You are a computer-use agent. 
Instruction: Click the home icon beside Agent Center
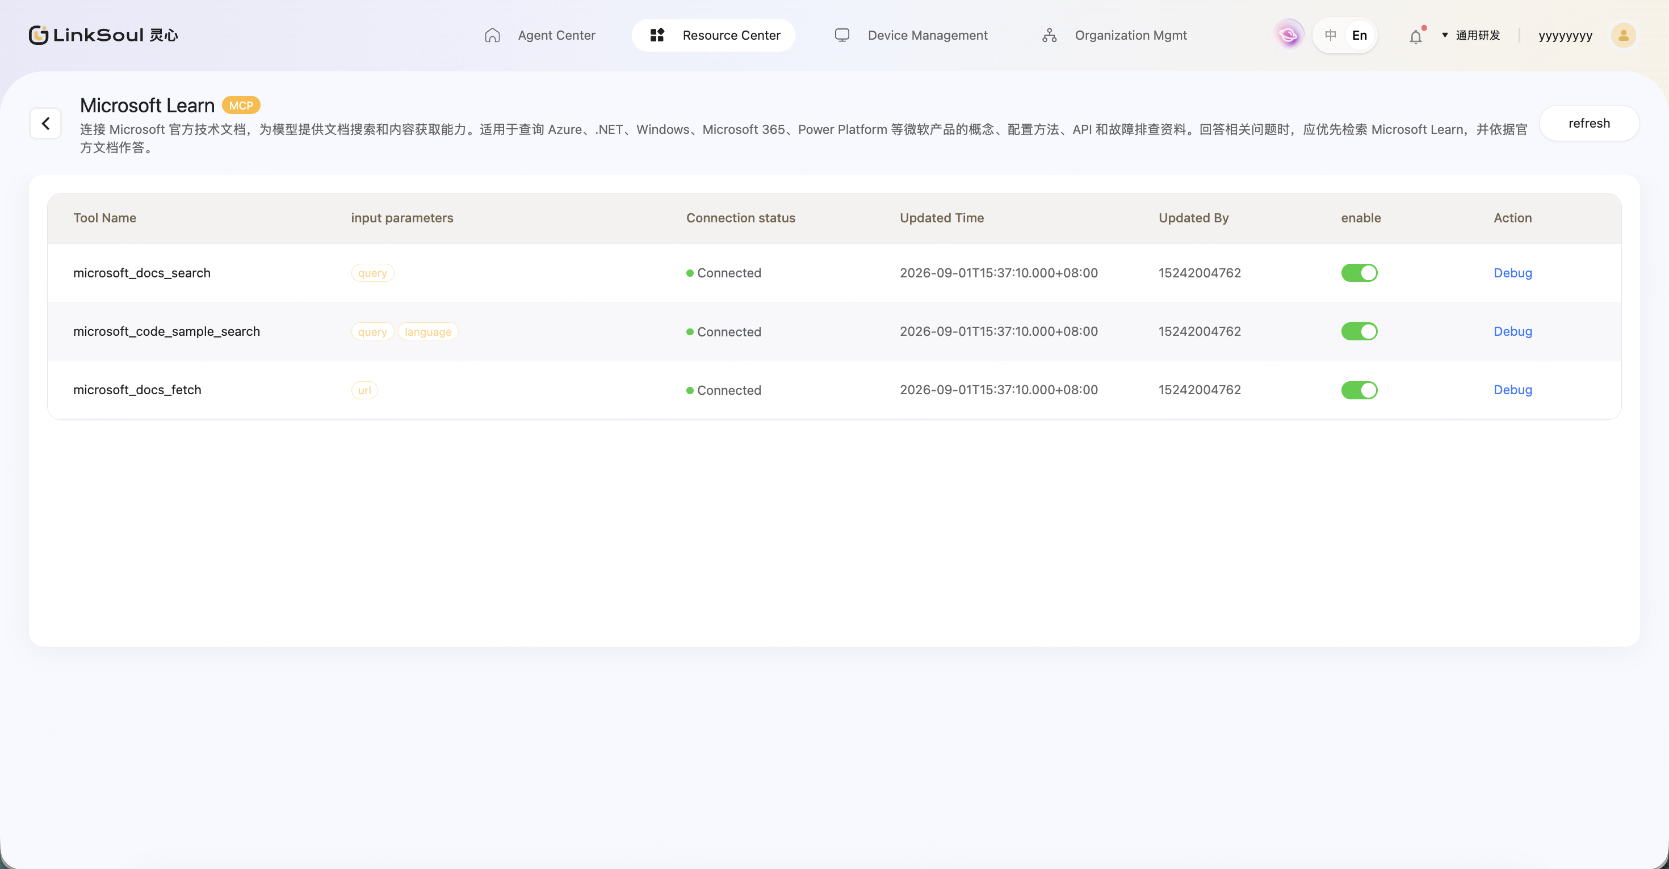[x=492, y=35]
